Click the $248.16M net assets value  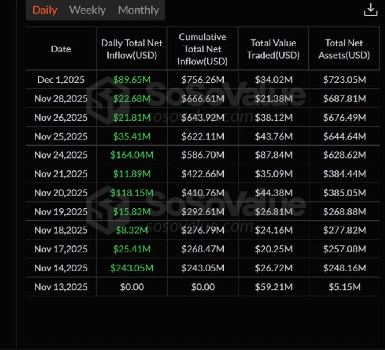[345, 268]
